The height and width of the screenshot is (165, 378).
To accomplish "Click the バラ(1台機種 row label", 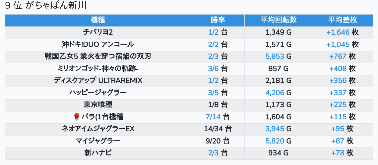I will pyautogui.click(x=102, y=117).
